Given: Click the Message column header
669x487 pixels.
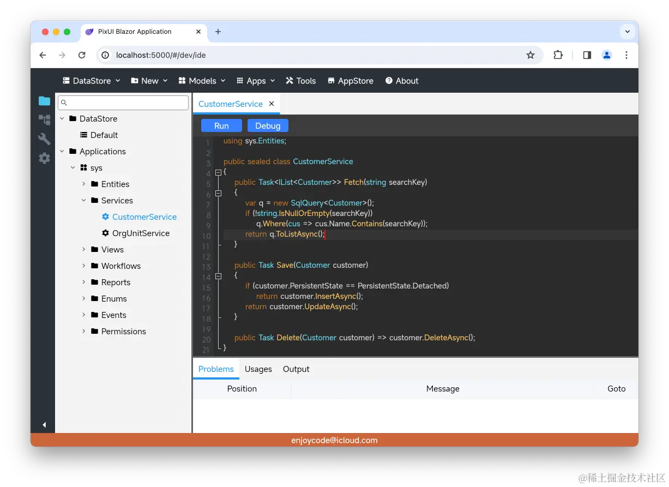Looking at the screenshot, I should [443, 389].
